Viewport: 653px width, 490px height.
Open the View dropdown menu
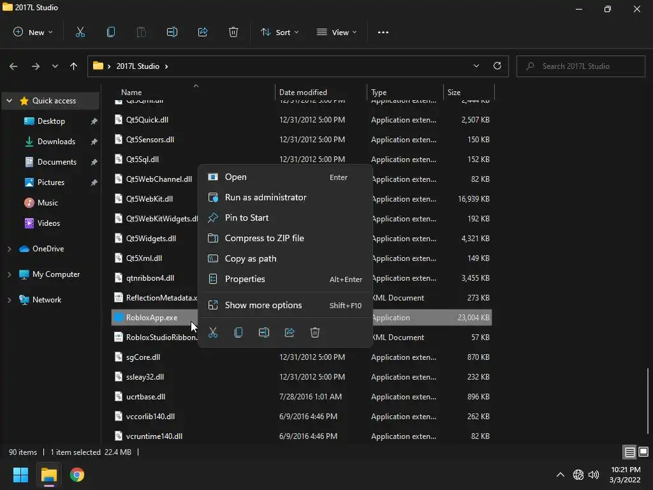point(337,32)
